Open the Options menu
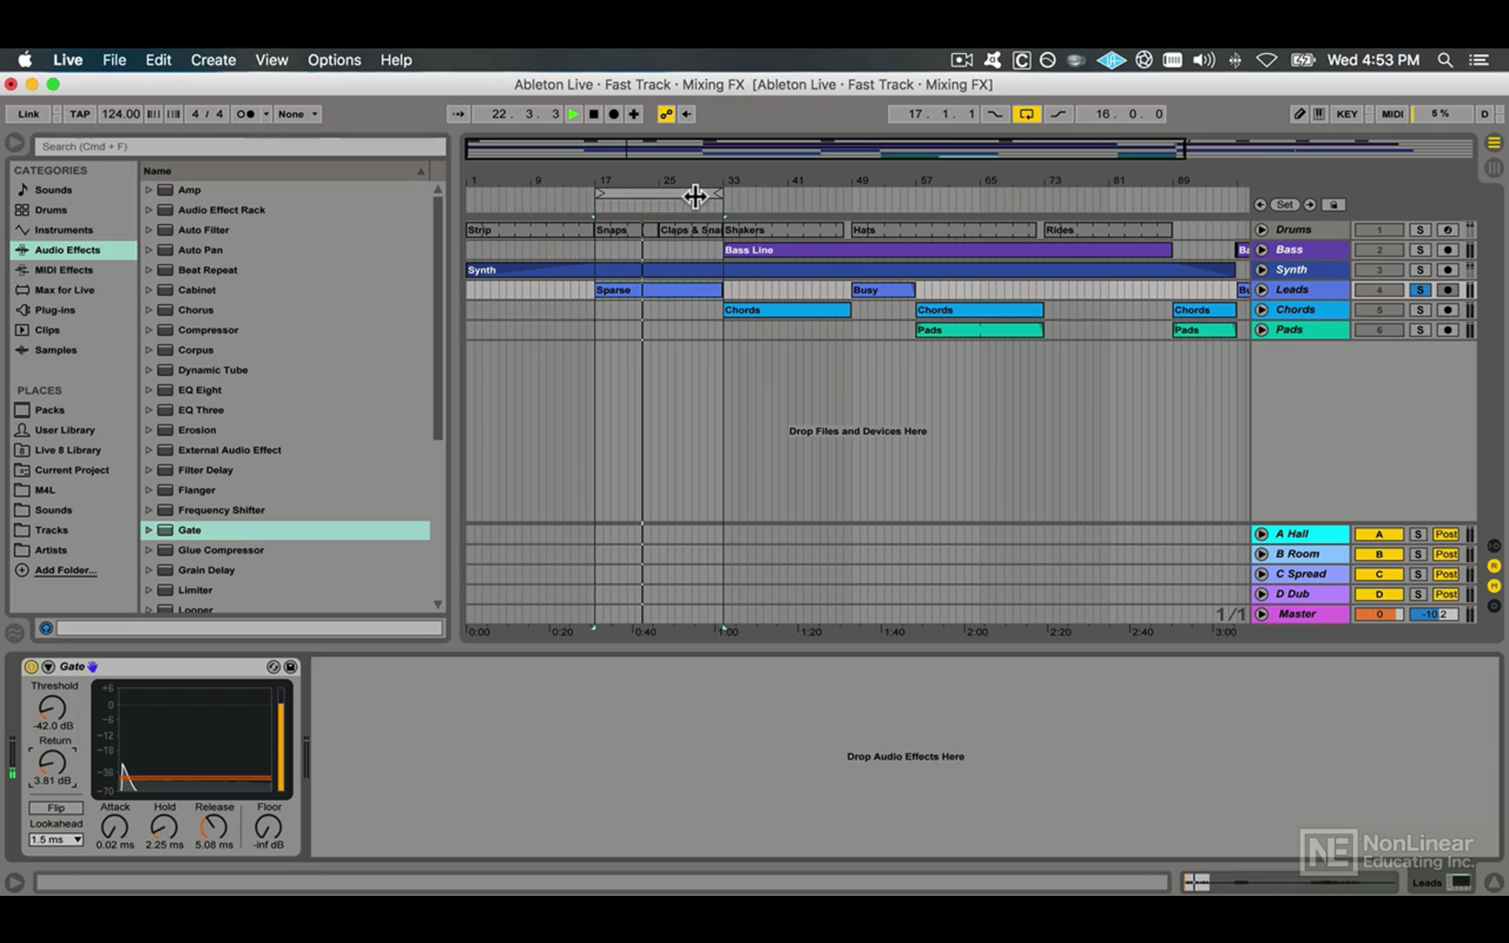 (x=334, y=60)
